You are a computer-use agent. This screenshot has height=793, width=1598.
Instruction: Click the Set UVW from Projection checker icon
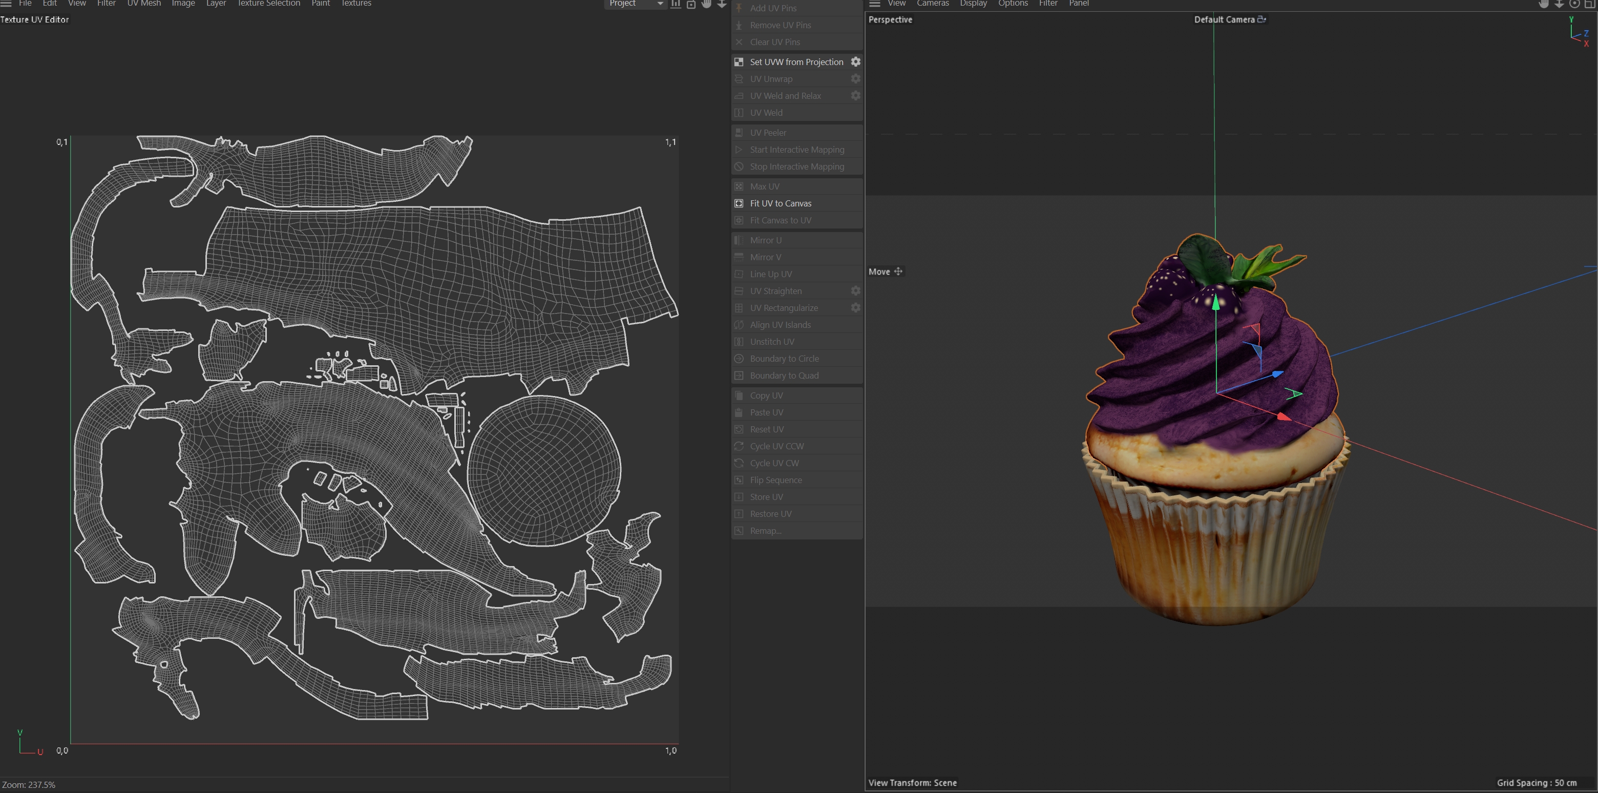point(739,62)
